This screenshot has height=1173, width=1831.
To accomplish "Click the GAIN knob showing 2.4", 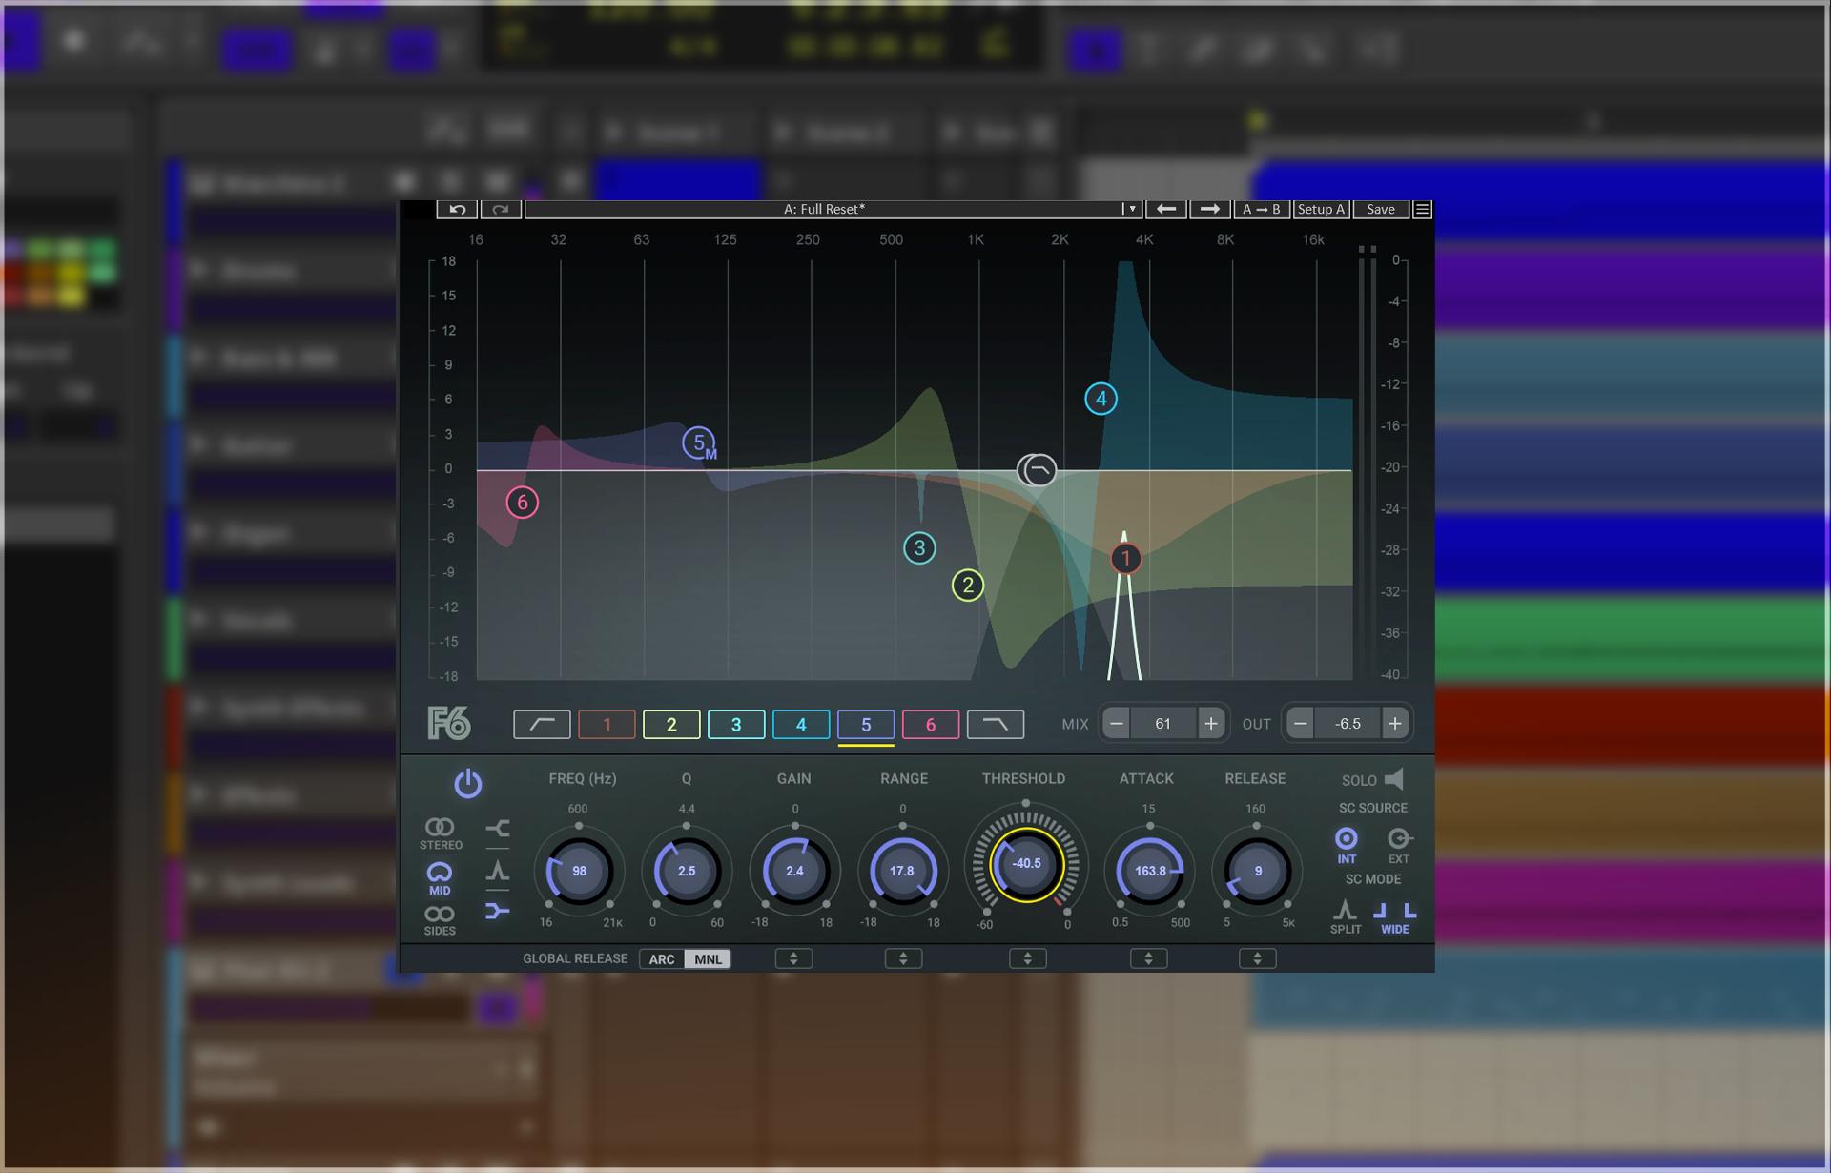I will (794, 871).
